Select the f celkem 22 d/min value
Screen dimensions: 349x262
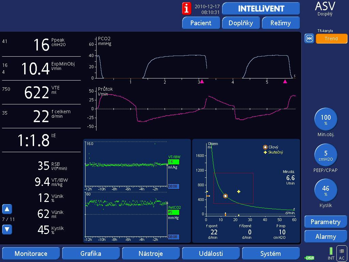pyautogui.click(x=41, y=116)
